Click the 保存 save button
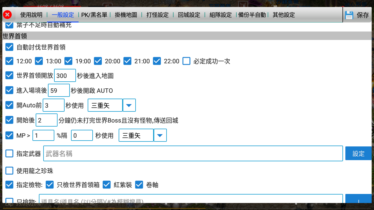Viewport: 374px width, 210px height. pyautogui.click(x=363, y=15)
